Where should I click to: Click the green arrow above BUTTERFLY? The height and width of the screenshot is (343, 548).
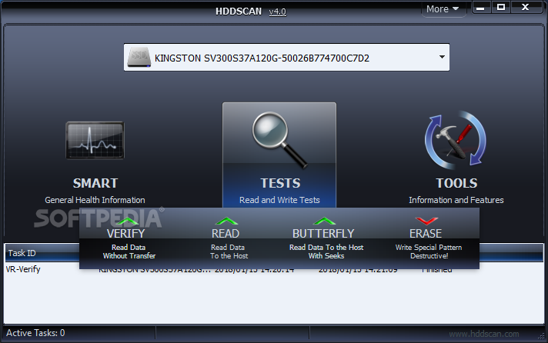pos(324,221)
